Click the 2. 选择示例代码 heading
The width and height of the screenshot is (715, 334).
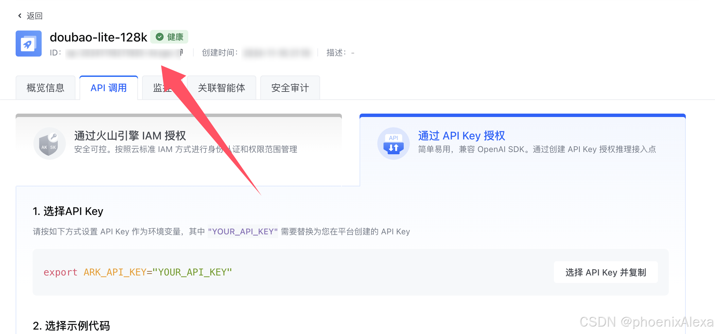tap(71, 326)
